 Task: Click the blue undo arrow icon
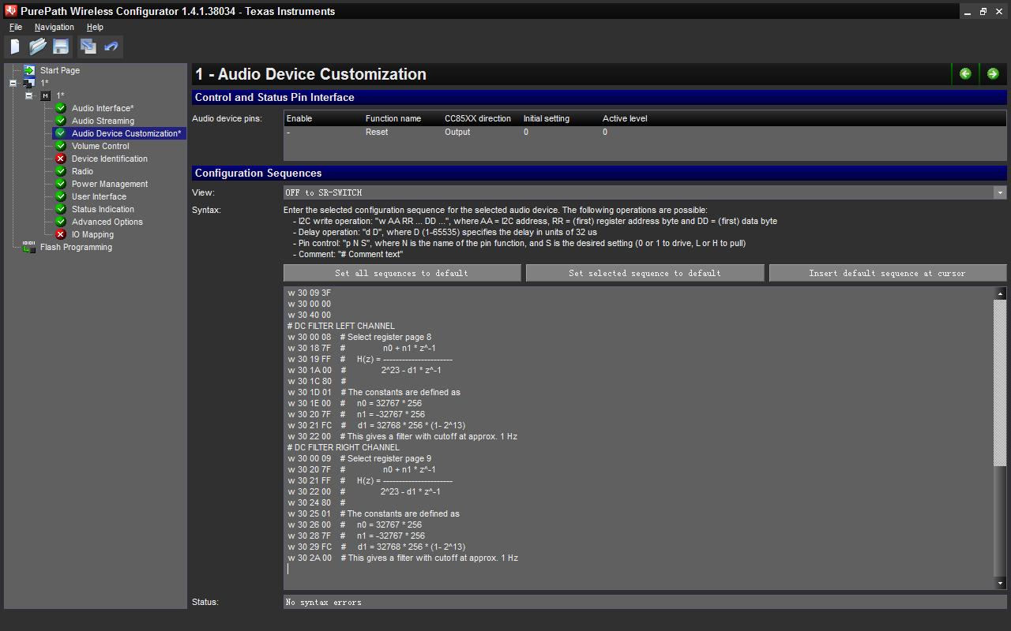111,47
